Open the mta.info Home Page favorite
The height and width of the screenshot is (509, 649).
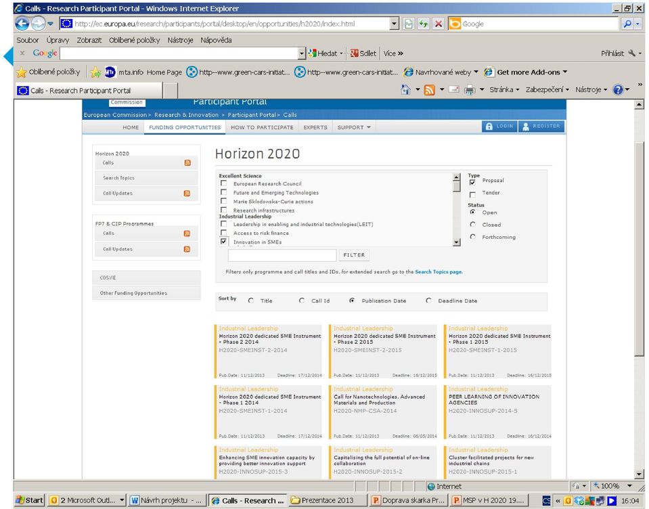pos(143,72)
